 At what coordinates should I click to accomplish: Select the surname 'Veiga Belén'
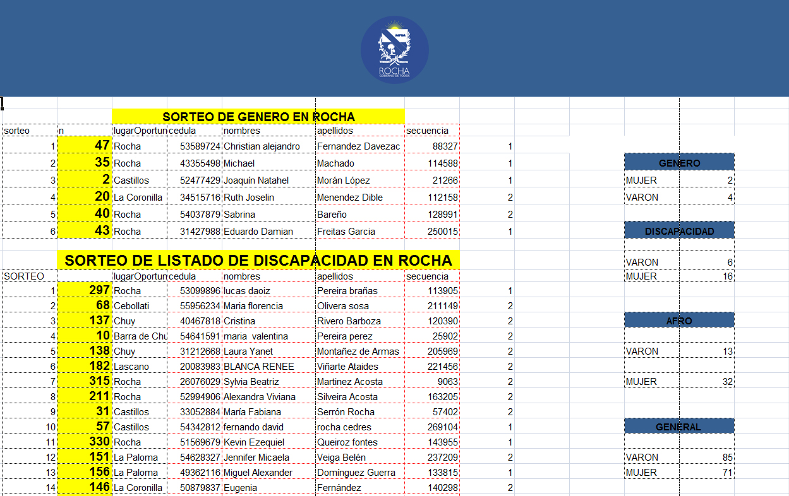click(342, 457)
